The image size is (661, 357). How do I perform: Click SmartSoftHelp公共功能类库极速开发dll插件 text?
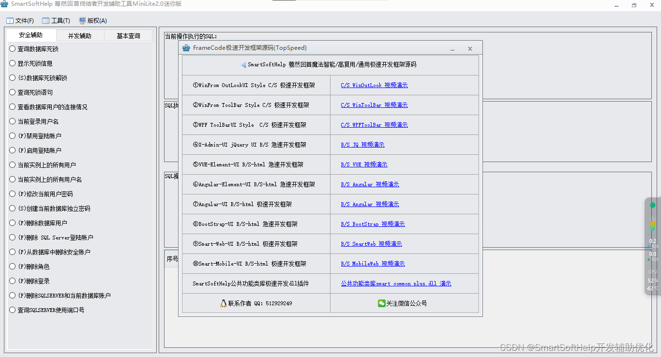[251, 283]
